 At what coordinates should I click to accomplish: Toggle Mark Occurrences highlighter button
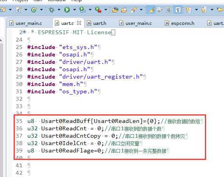(151, 10)
